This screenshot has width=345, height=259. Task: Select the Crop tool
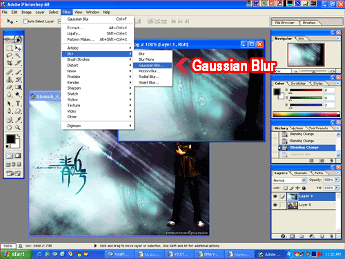pos(10,63)
